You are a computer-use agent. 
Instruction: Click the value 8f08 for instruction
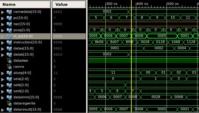point(58,42)
